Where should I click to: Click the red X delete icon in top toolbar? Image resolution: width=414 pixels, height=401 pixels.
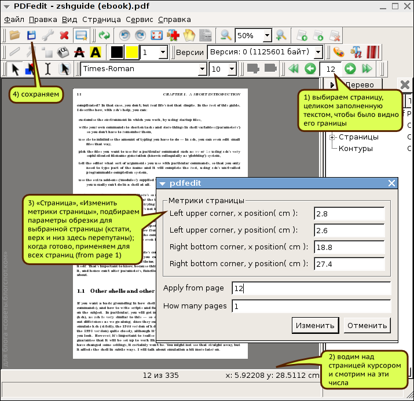[64, 35]
